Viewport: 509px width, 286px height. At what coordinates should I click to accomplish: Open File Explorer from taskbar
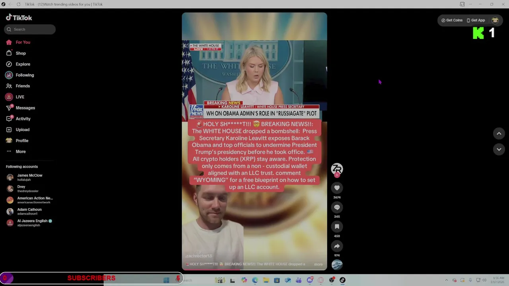[x=266, y=280]
